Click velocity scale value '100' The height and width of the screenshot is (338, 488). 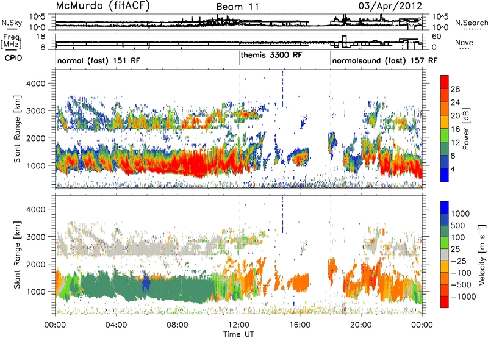tap(458, 237)
